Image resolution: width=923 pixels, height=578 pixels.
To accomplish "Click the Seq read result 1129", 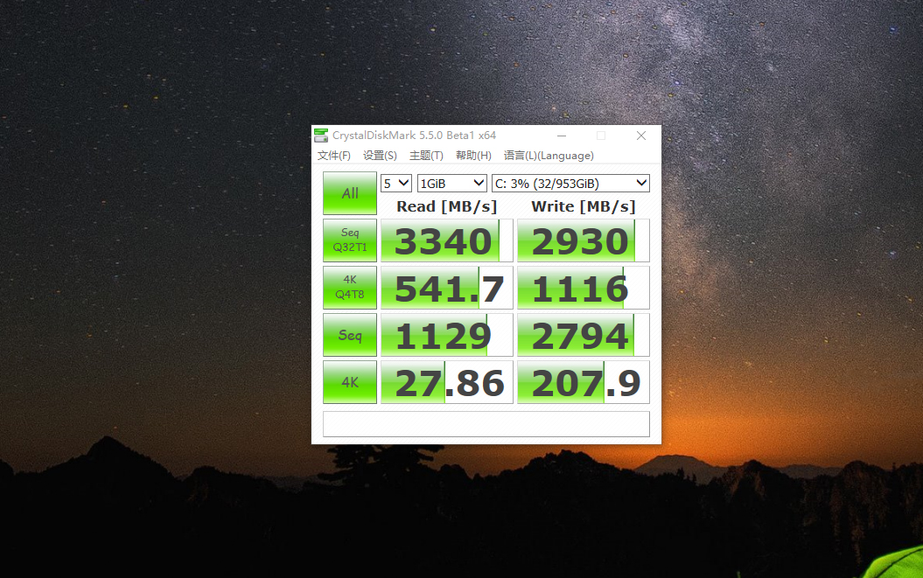I will click(x=447, y=335).
